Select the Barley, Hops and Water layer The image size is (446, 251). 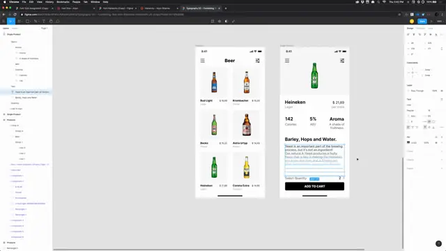pos(26,98)
